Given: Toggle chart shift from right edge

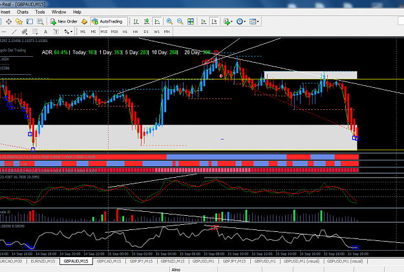Looking at the screenshot, I should [x=214, y=21].
